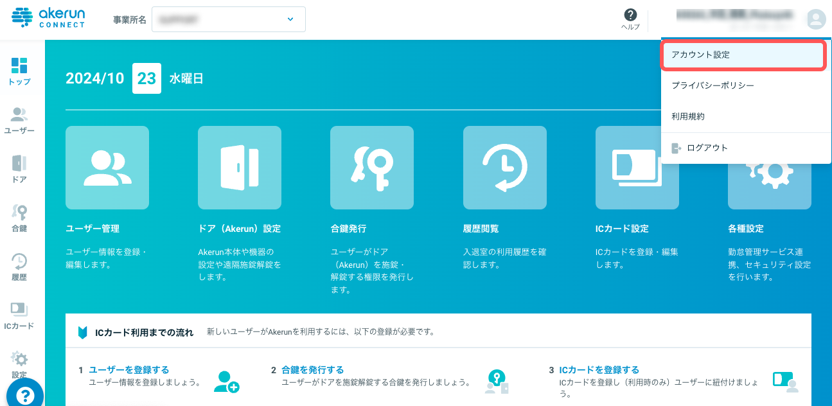The height and width of the screenshot is (406, 832).
Task: Open the 合鍵発行 key tile icon
Action: 372,168
